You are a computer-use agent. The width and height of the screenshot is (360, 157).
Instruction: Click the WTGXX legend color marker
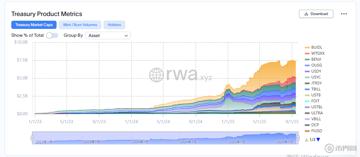tap(307, 54)
